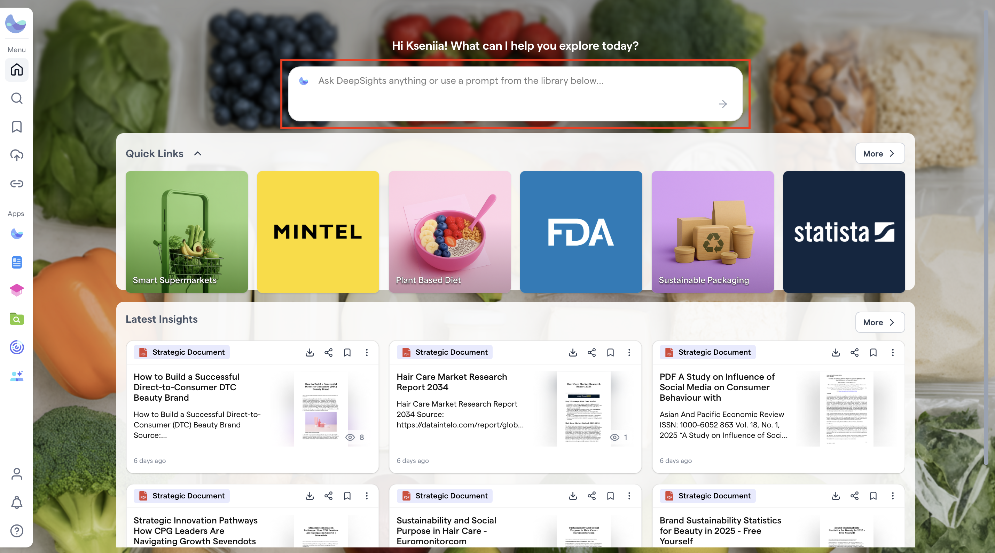The width and height of the screenshot is (995, 553).
Task: Bookmark the Brand Sustainability Statistics document
Action: pos(873,496)
